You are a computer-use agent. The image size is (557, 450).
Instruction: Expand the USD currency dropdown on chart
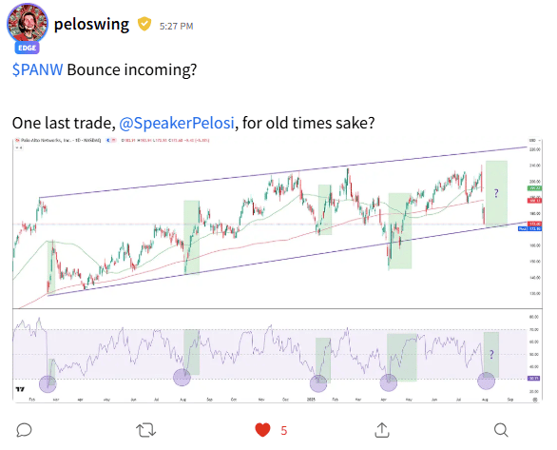pos(532,141)
